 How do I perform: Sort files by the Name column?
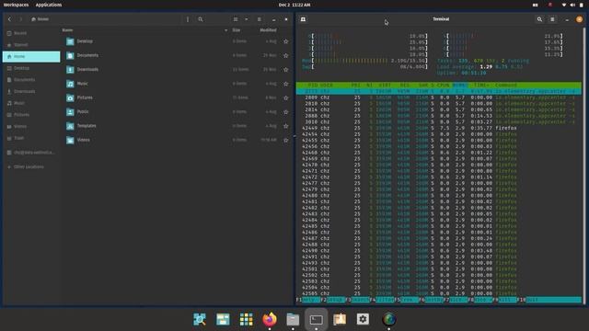click(x=67, y=30)
